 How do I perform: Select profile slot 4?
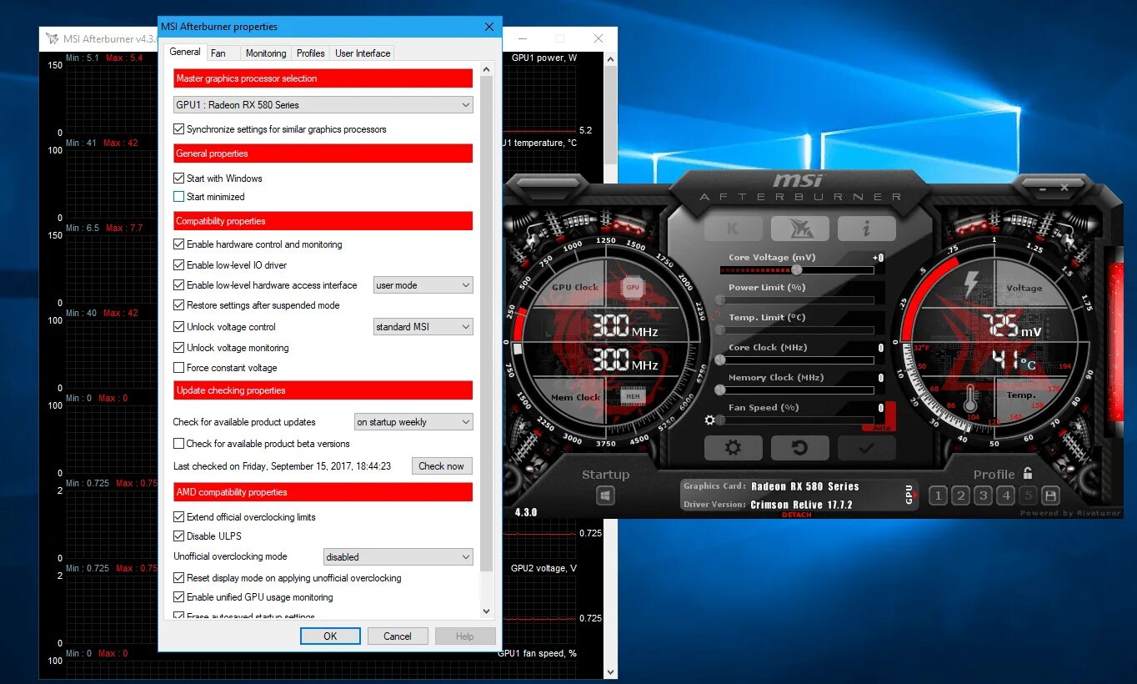(x=1006, y=496)
